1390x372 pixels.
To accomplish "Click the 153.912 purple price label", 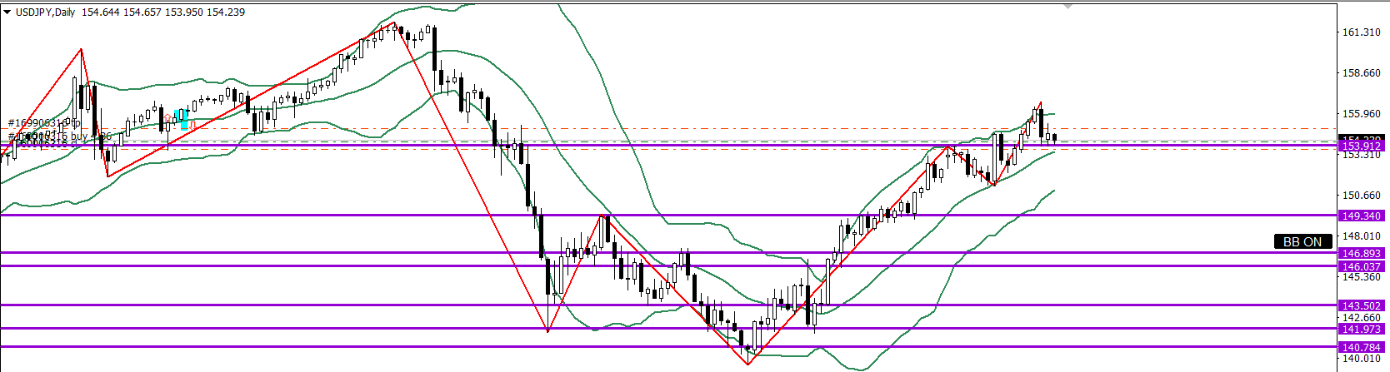I will pyautogui.click(x=1360, y=146).
